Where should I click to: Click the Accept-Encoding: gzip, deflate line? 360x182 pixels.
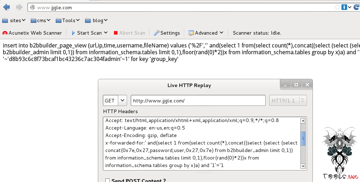pos(141,135)
